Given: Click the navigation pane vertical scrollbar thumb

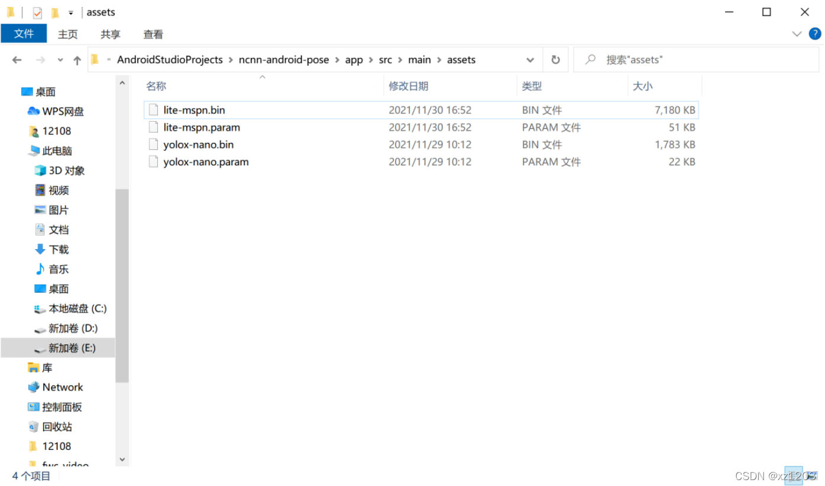Looking at the screenshot, I should (x=122, y=286).
